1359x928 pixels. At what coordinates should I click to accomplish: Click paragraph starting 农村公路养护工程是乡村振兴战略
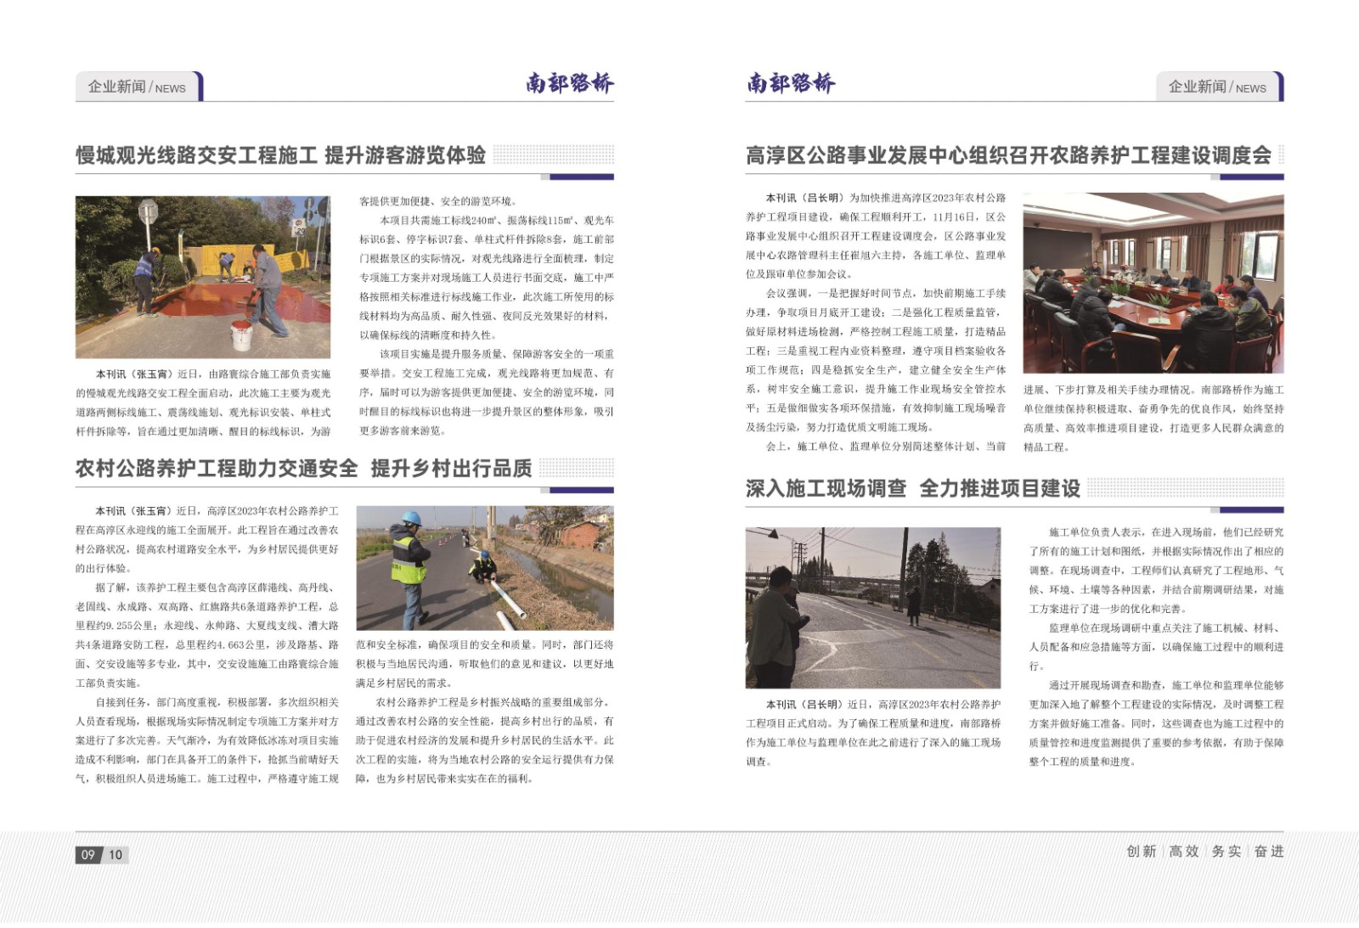coord(485,740)
